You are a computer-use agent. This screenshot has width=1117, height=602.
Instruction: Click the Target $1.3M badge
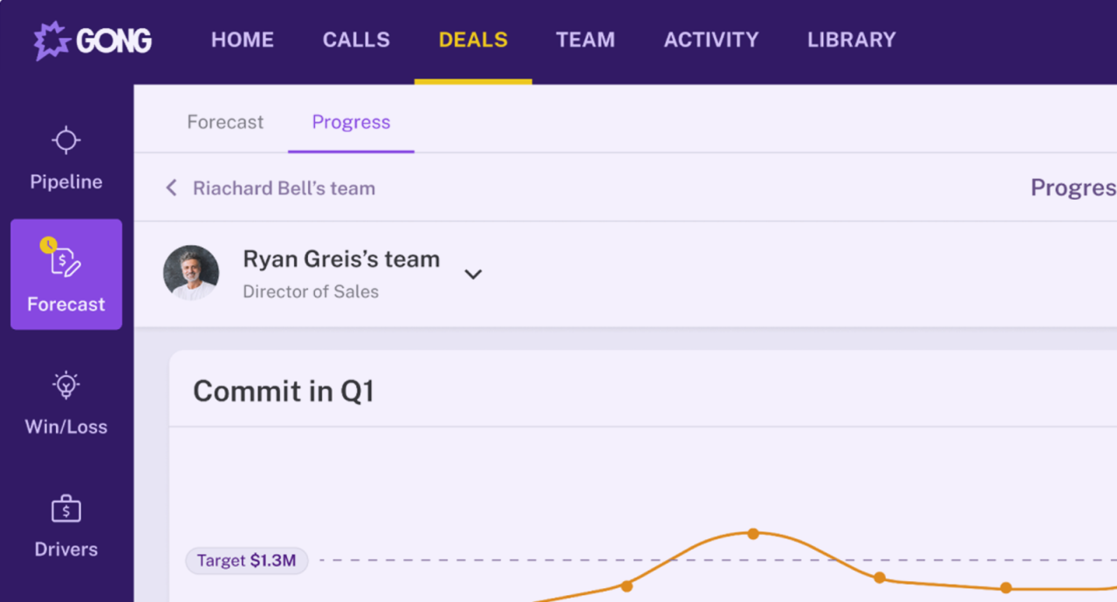(247, 561)
